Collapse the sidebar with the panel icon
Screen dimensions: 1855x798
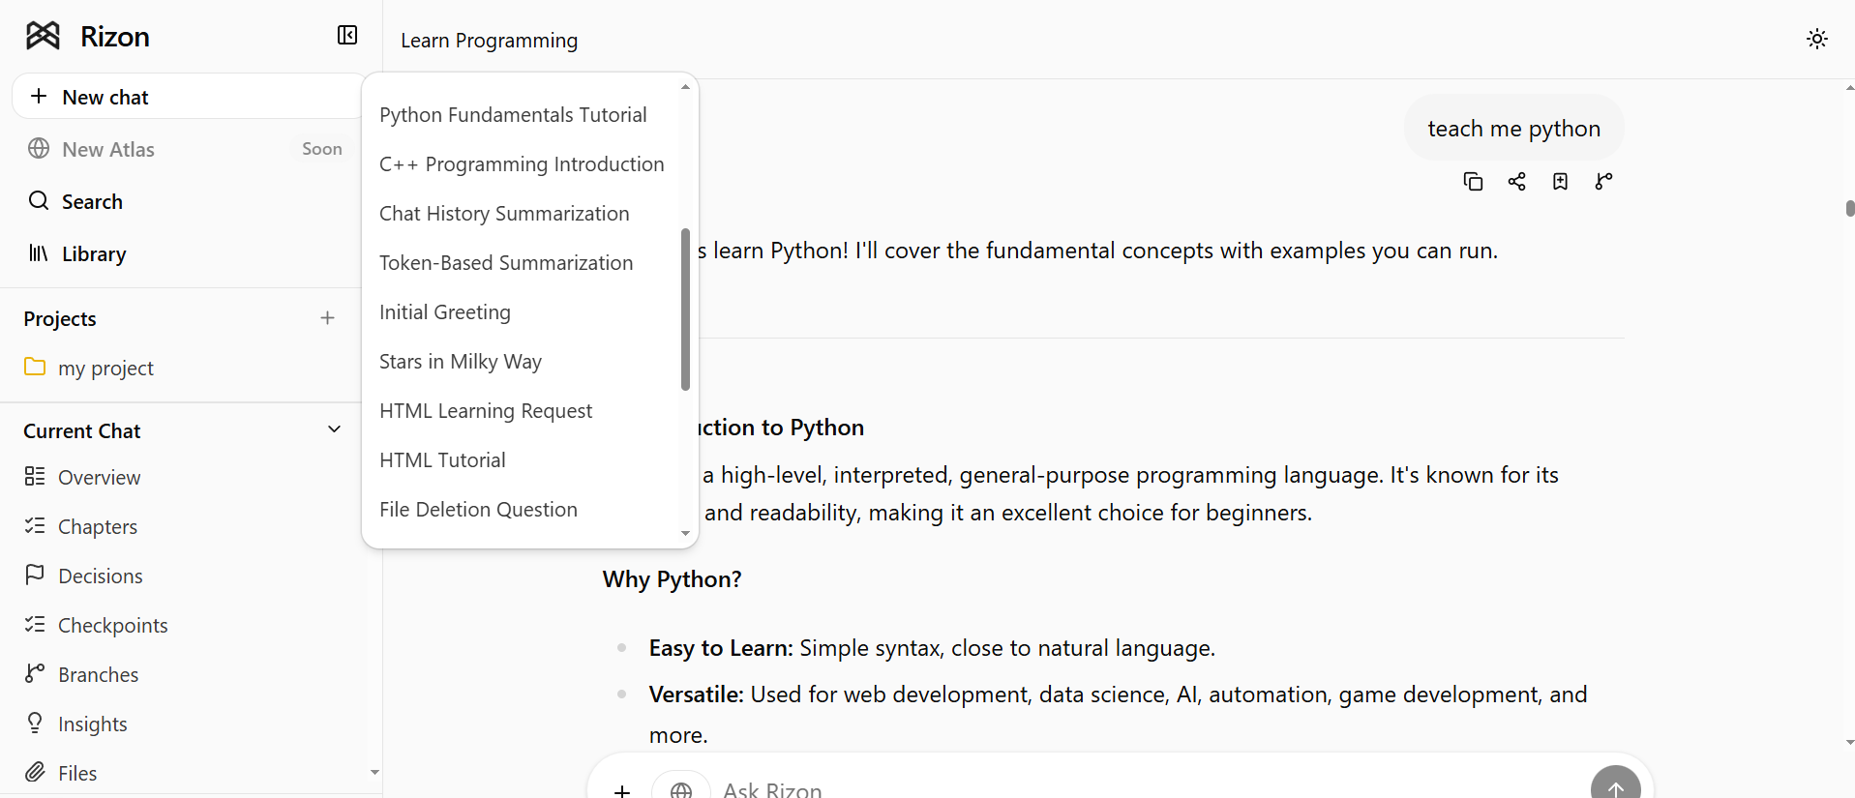click(x=347, y=36)
